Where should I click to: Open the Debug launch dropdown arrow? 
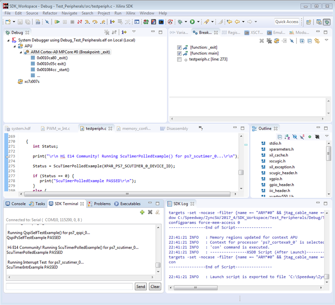[x=186, y=22]
